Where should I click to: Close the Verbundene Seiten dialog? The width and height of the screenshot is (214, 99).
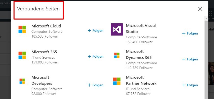(200, 9)
